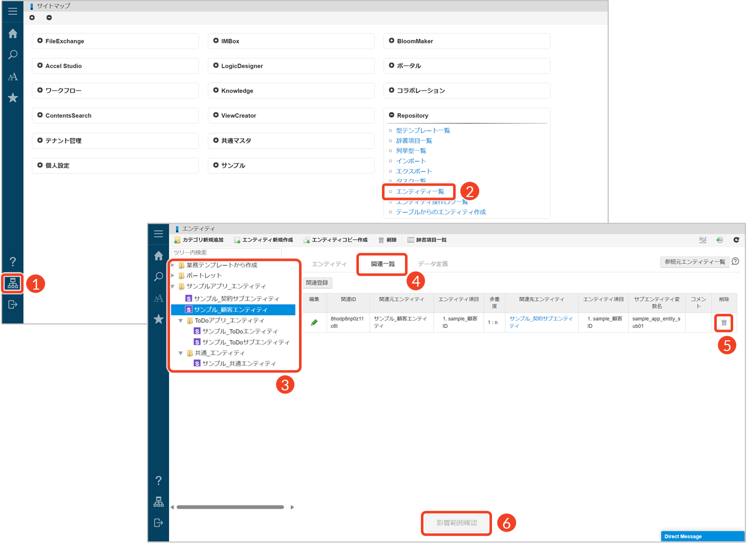Click the tree panel horizontal scrollbar
The width and height of the screenshot is (747, 544).
[x=230, y=507]
